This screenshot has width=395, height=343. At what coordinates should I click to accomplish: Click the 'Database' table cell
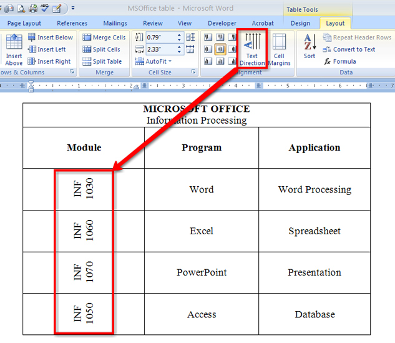click(315, 314)
